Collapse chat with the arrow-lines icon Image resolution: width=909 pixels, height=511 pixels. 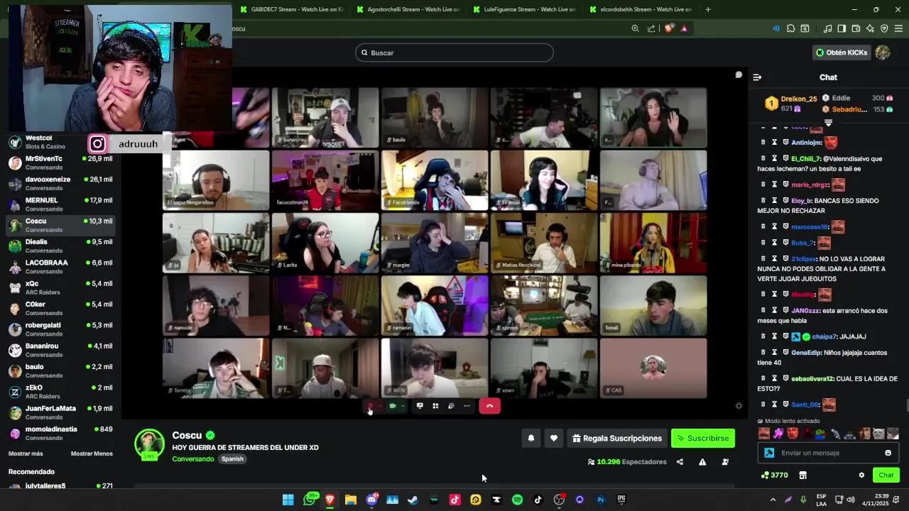click(757, 77)
